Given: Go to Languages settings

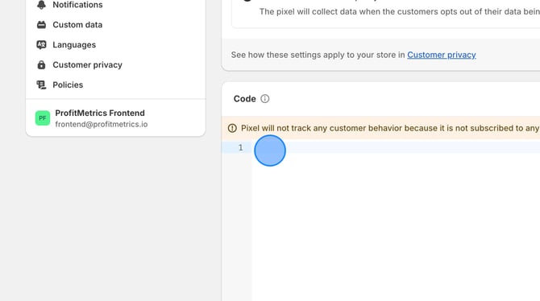Looking at the screenshot, I should [74, 45].
